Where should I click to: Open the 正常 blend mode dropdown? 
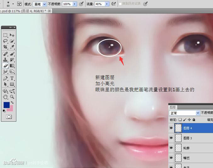pos(198,113)
